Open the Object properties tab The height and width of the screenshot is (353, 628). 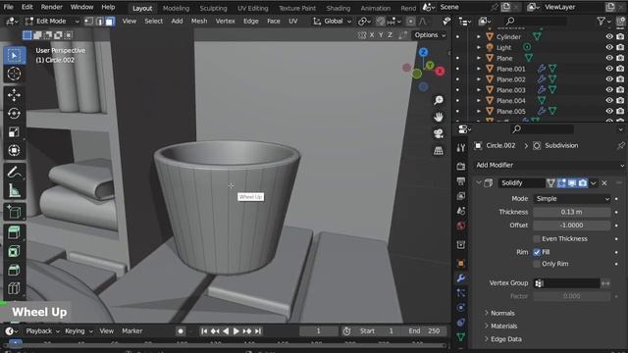tap(461, 264)
